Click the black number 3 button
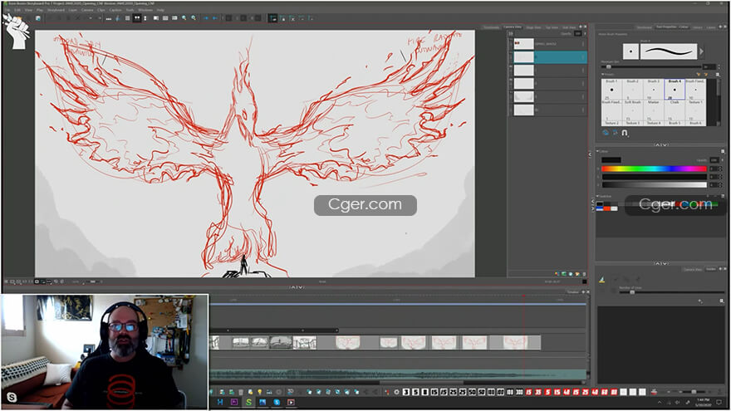 tap(406, 392)
